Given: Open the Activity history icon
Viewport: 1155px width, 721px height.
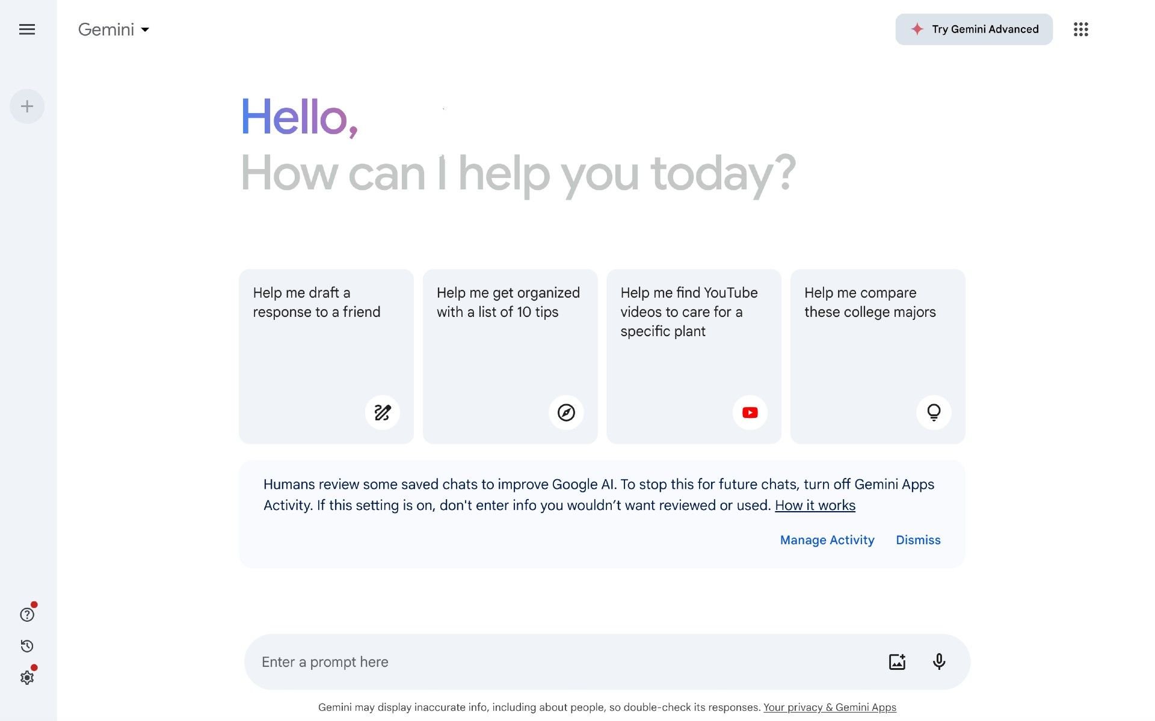Looking at the screenshot, I should [27, 646].
